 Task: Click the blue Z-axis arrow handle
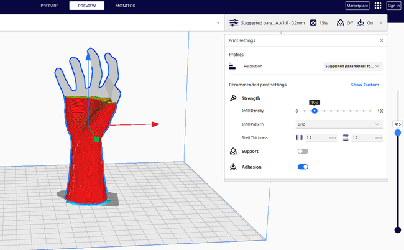[x=88, y=56]
